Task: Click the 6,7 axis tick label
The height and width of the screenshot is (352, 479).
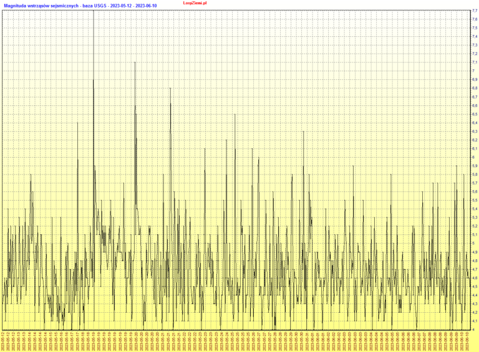Action: pyautogui.click(x=475, y=97)
